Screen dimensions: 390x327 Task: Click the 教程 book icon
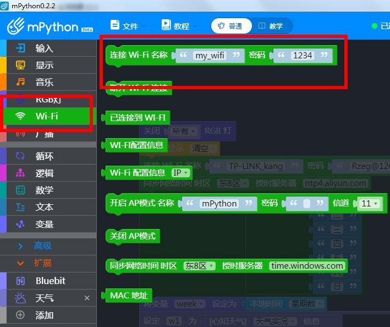[x=166, y=25]
